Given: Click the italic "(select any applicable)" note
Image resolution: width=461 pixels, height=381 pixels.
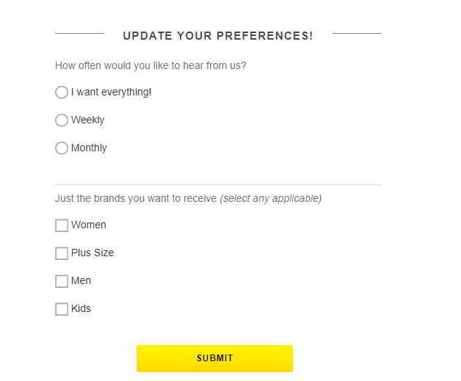Looking at the screenshot, I should 271,198.
